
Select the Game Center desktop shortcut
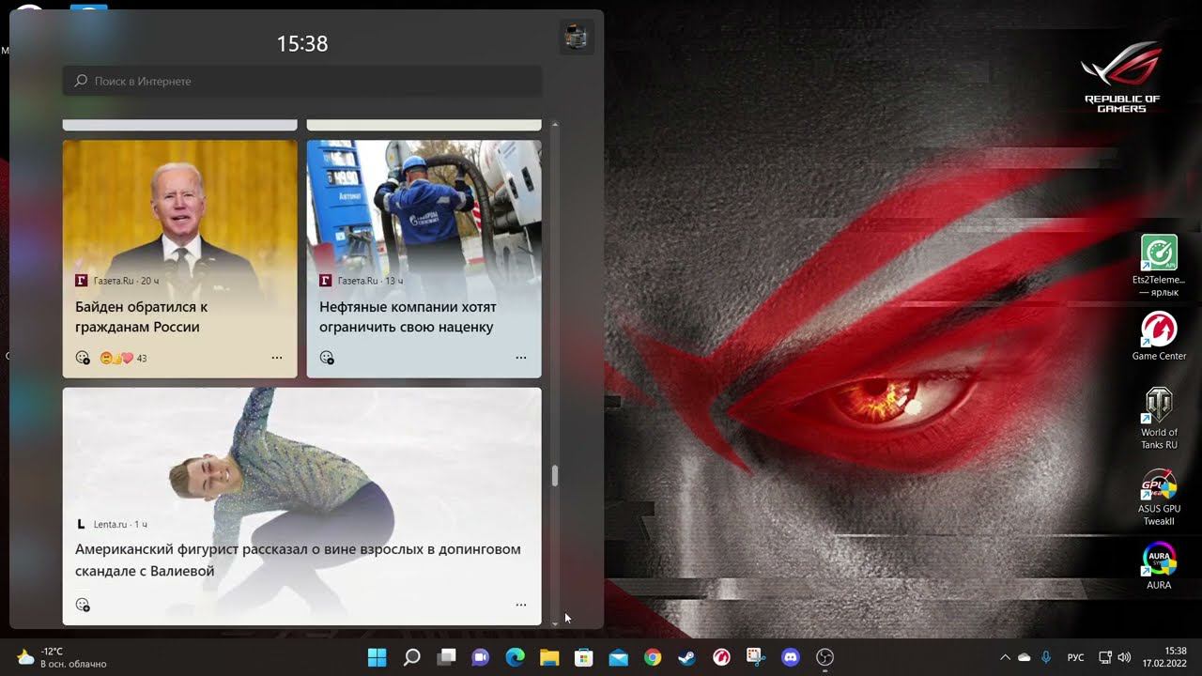pyautogui.click(x=1159, y=336)
